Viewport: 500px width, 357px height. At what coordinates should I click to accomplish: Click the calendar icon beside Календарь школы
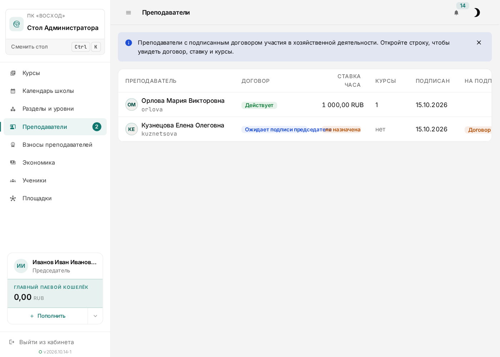pyautogui.click(x=13, y=91)
